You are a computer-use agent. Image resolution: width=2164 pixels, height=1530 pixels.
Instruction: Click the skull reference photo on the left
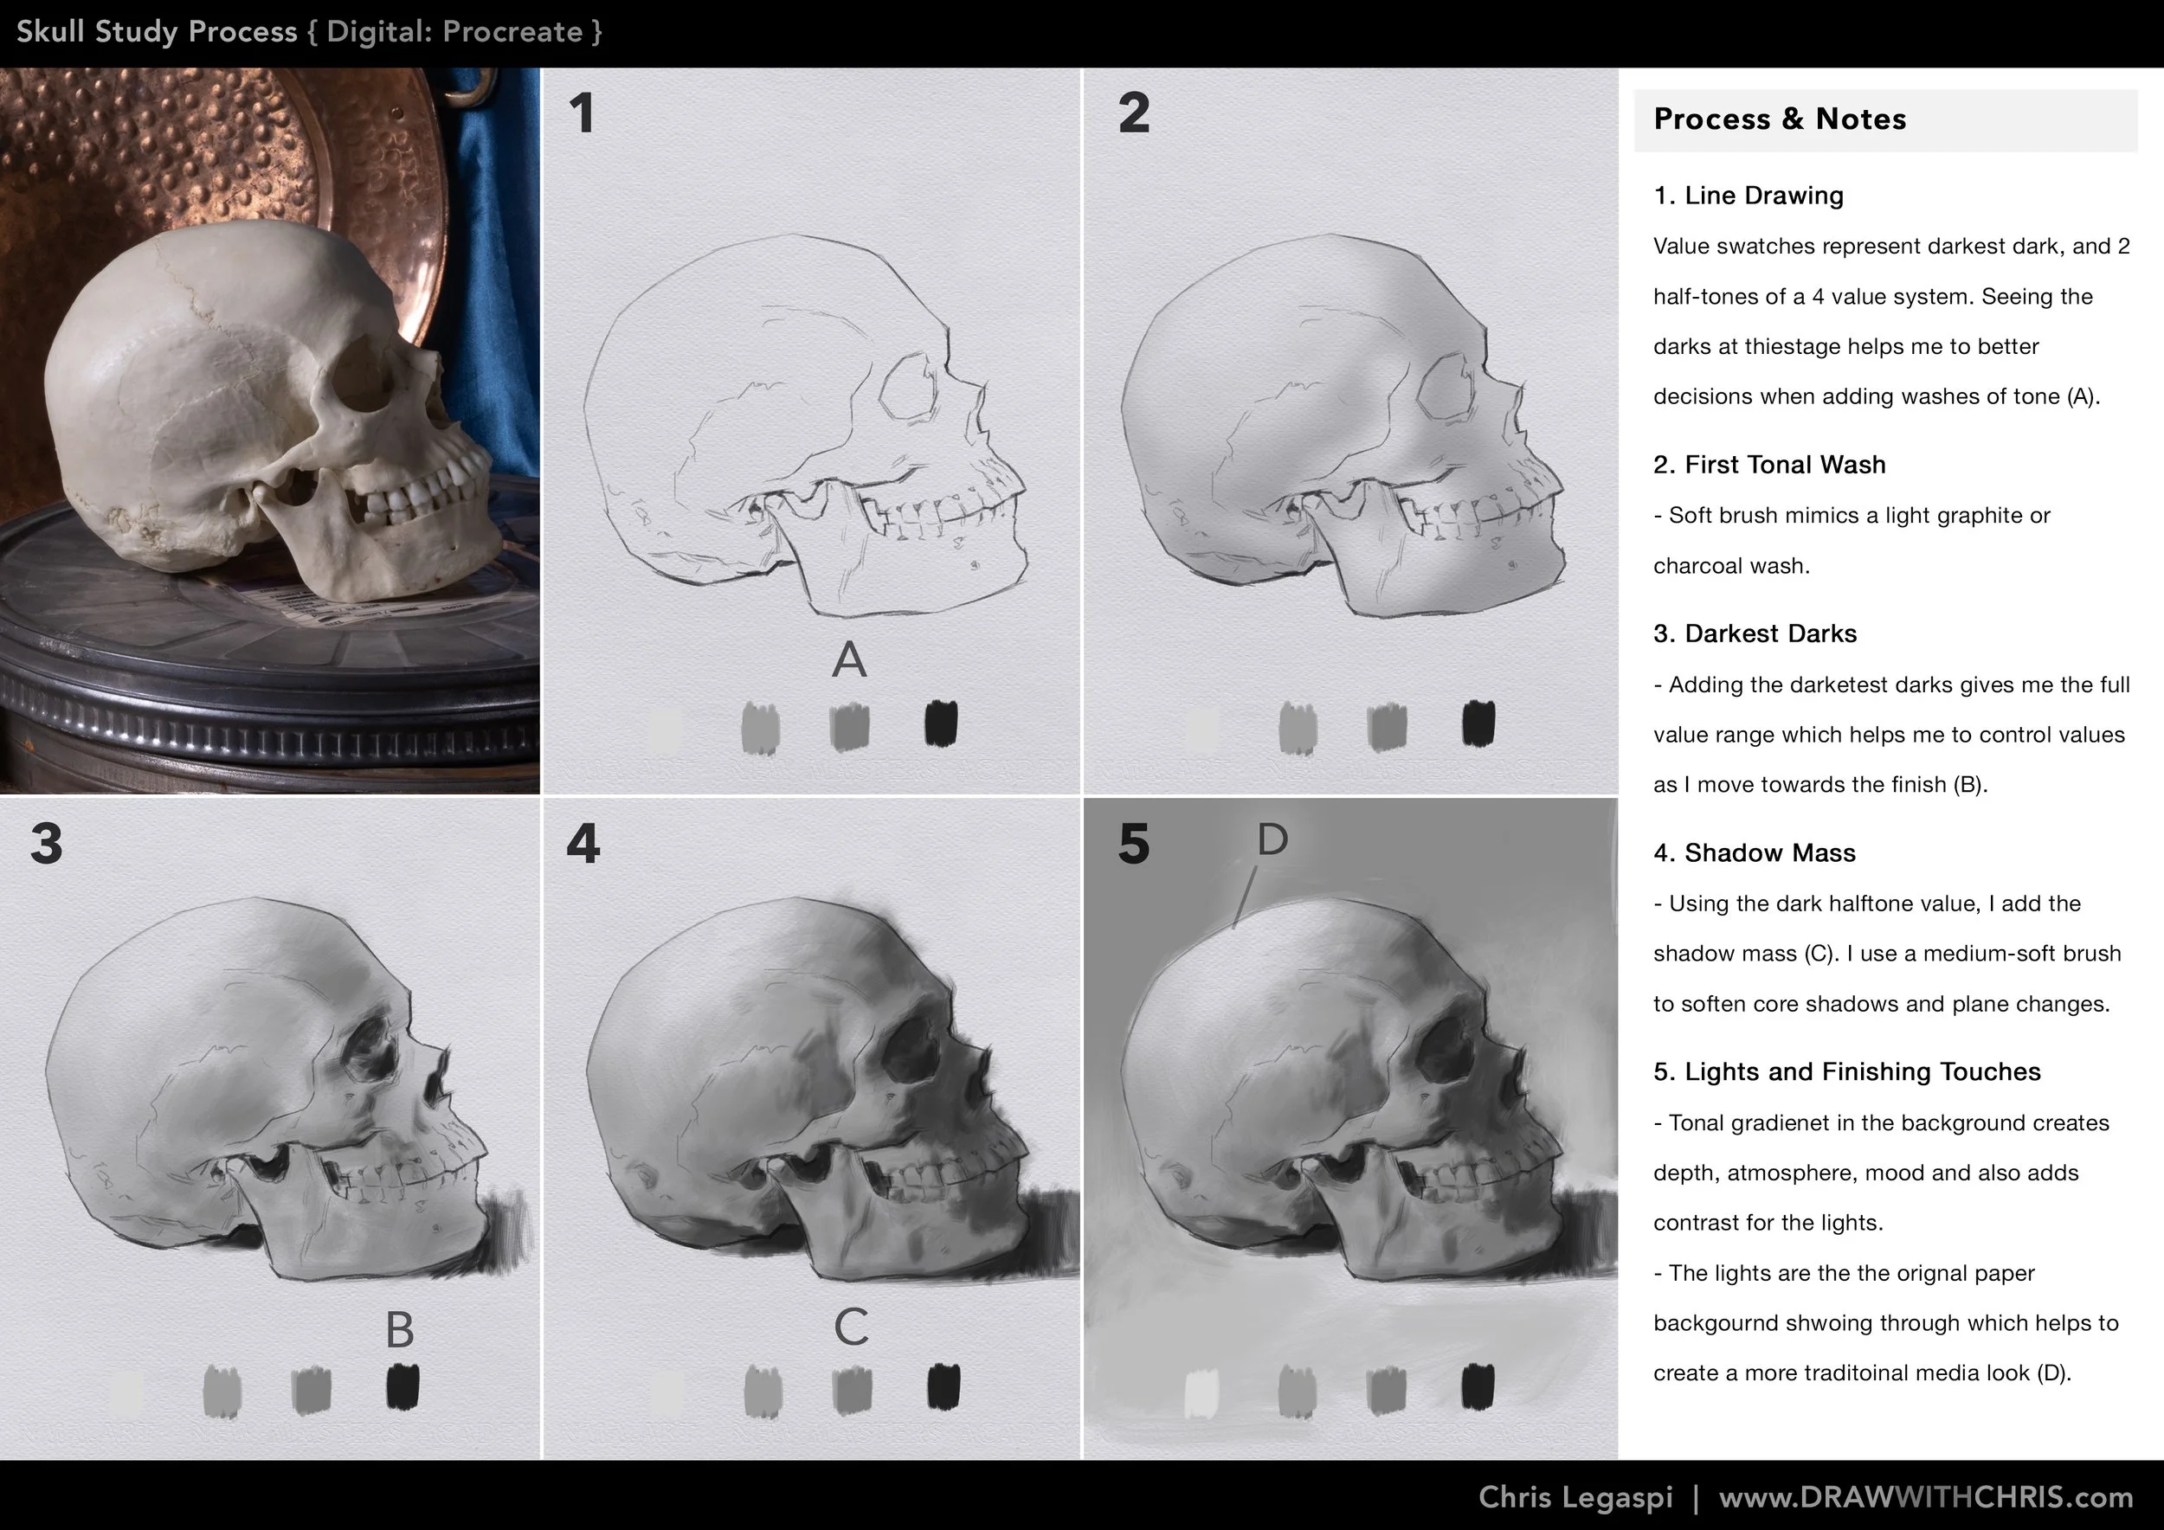coord(264,415)
